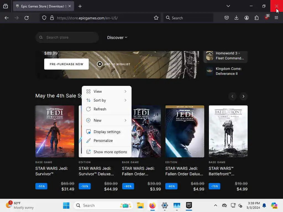
Task: Close the Epic Games Store tab
Action: click(70, 6)
